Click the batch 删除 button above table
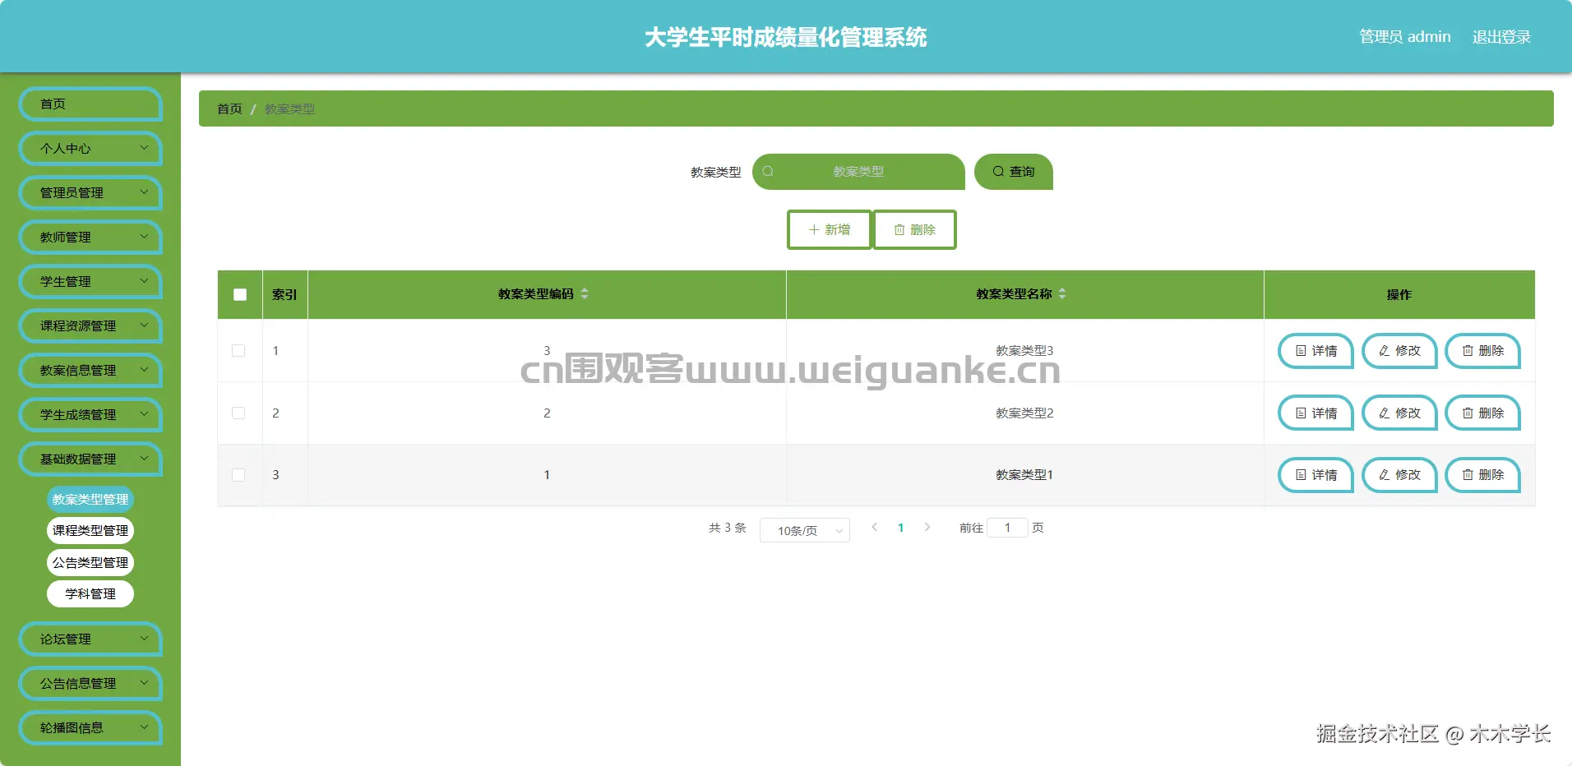 click(914, 229)
